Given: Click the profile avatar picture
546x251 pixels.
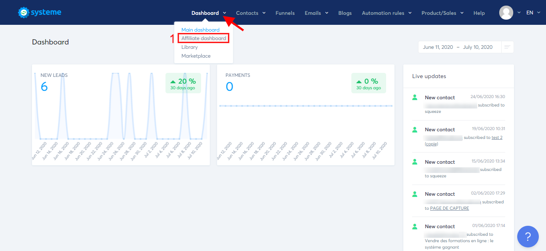Looking at the screenshot, I should pos(506,12).
